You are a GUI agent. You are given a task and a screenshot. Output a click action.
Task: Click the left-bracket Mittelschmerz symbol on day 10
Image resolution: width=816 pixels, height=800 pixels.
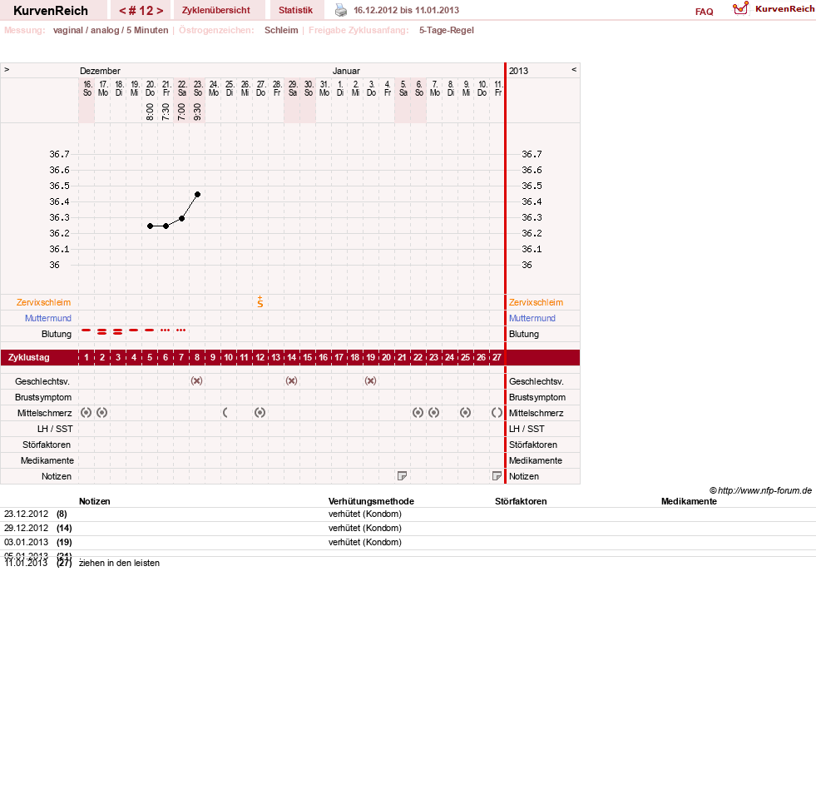coord(225,413)
